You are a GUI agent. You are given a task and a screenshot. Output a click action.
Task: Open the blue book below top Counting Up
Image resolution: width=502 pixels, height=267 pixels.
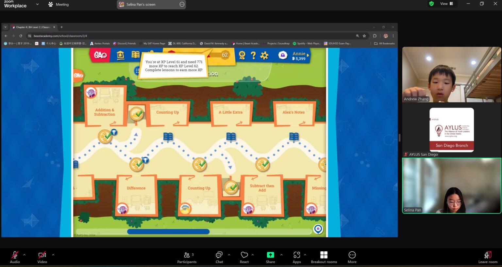168,136
